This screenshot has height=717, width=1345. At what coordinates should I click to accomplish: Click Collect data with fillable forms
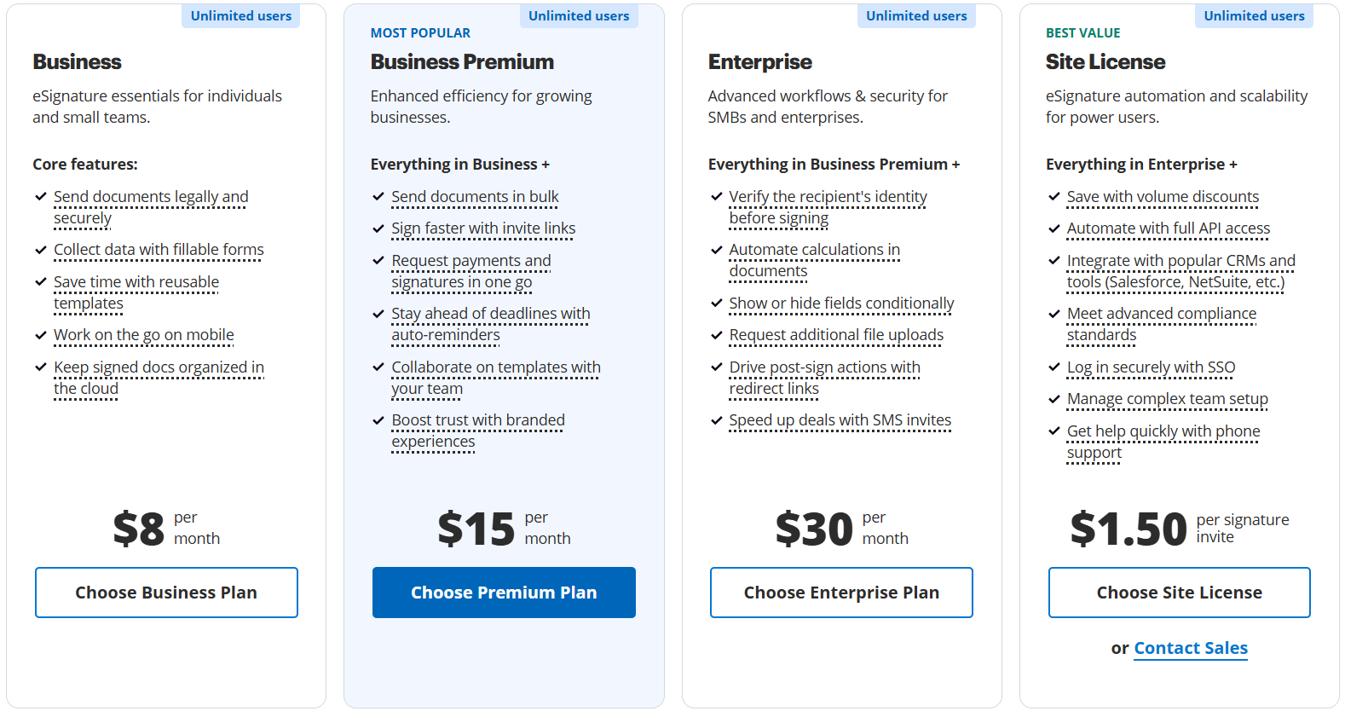click(159, 250)
